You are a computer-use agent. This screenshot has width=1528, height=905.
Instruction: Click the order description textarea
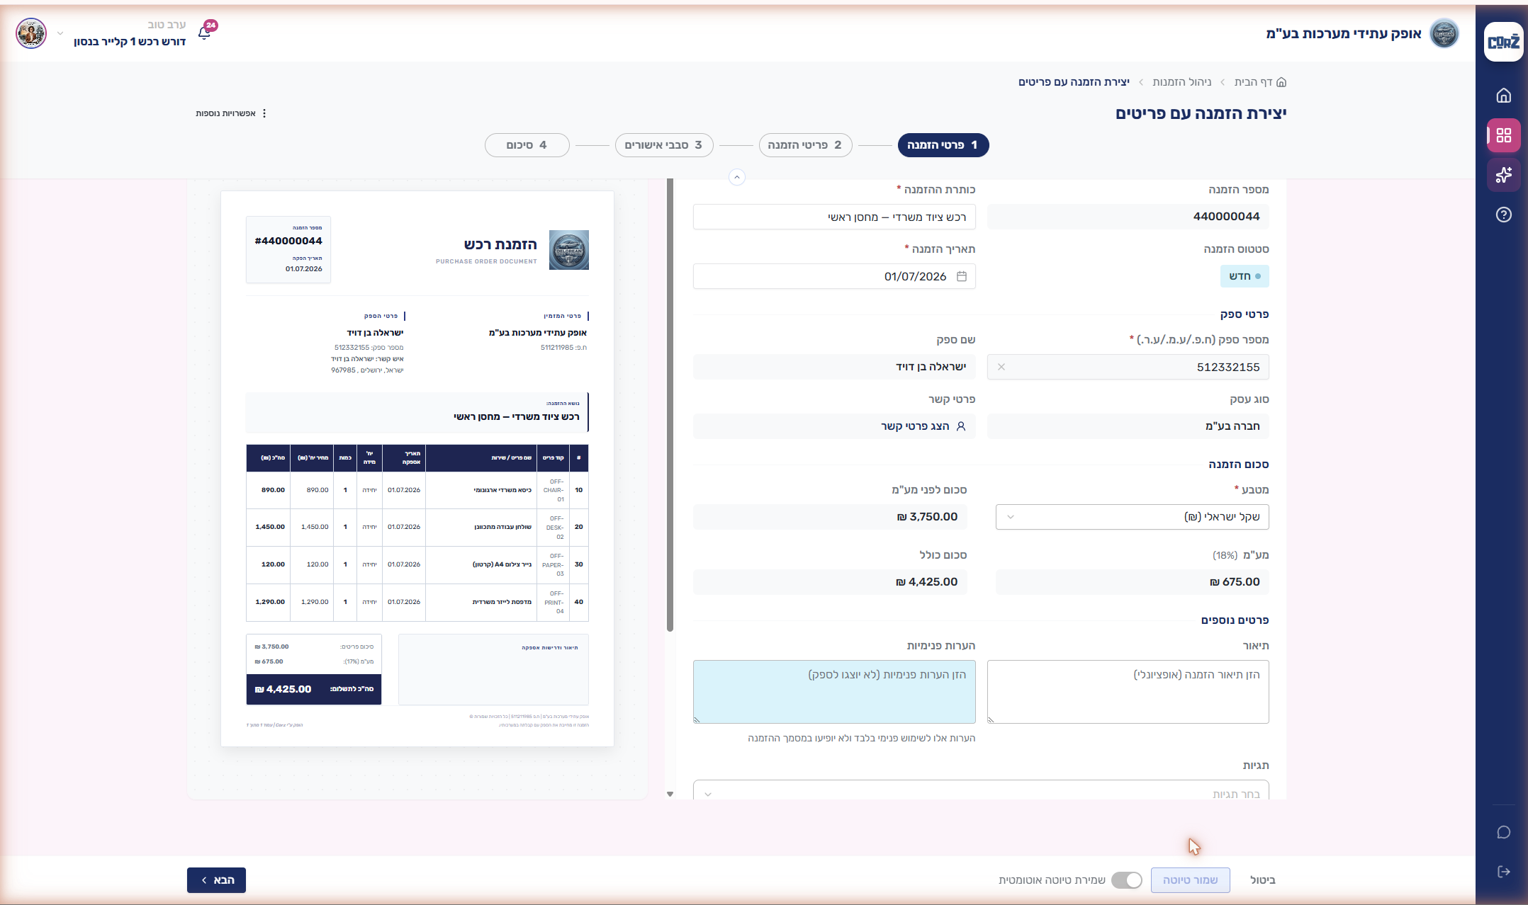1128,692
